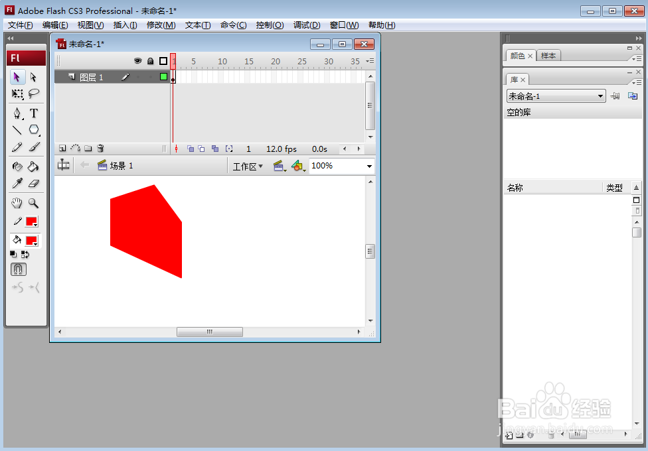Open the Edit Symbols dropdown

coord(298,166)
